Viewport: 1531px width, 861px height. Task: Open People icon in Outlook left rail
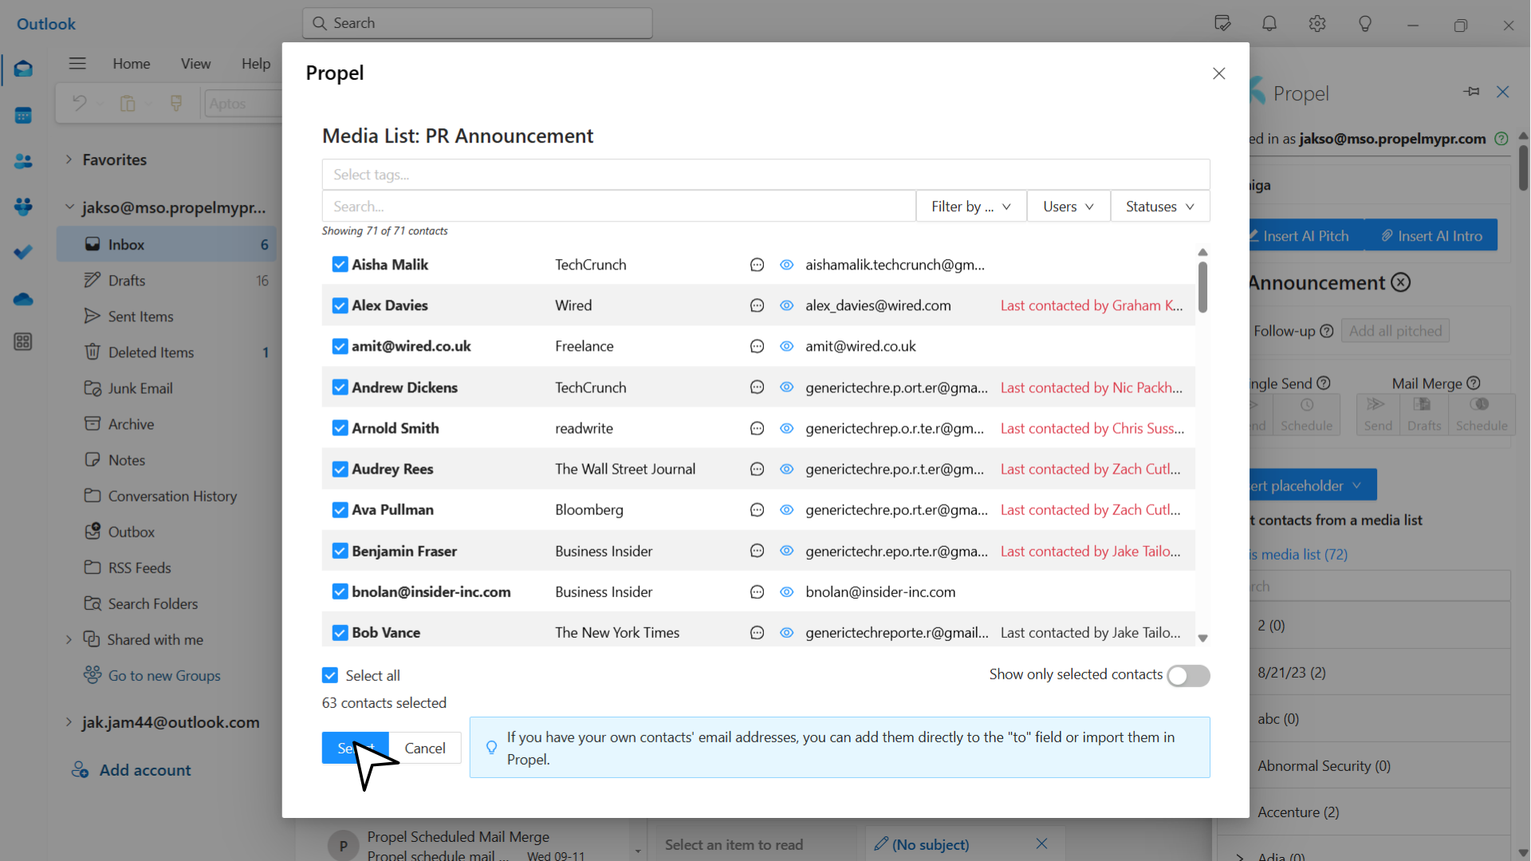pos(23,161)
